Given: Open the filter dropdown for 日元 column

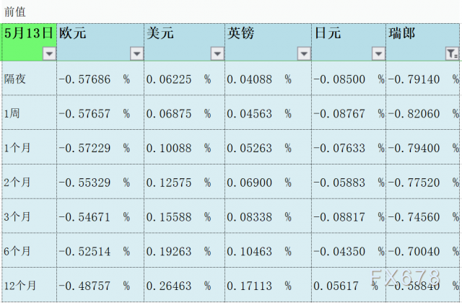Looking at the screenshot, I should pyautogui.click(x=378, y=54).
